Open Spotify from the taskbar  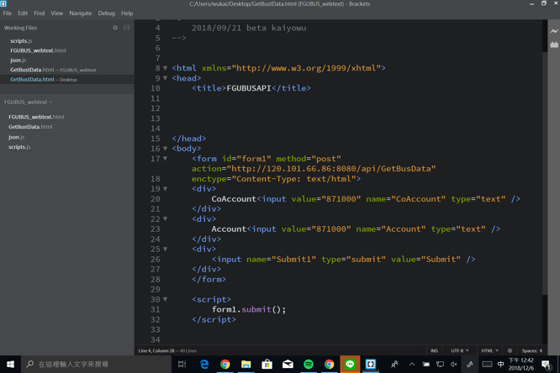click(x=309, y=364)
